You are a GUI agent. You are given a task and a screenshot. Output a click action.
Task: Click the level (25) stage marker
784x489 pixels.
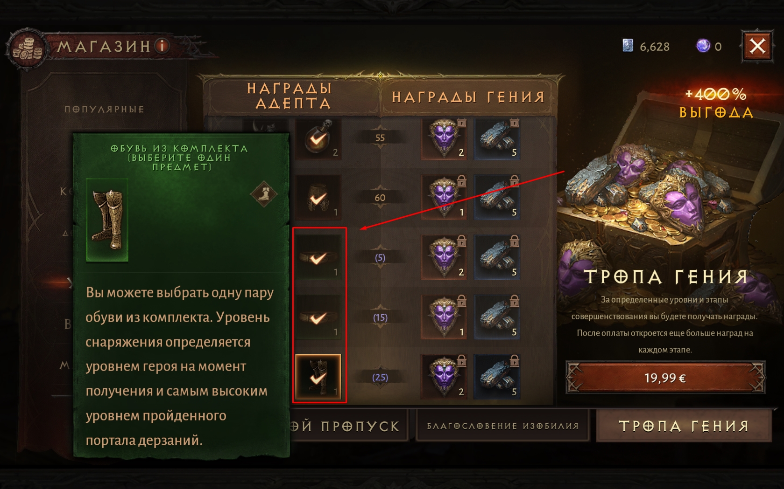(x=380, y=377)
